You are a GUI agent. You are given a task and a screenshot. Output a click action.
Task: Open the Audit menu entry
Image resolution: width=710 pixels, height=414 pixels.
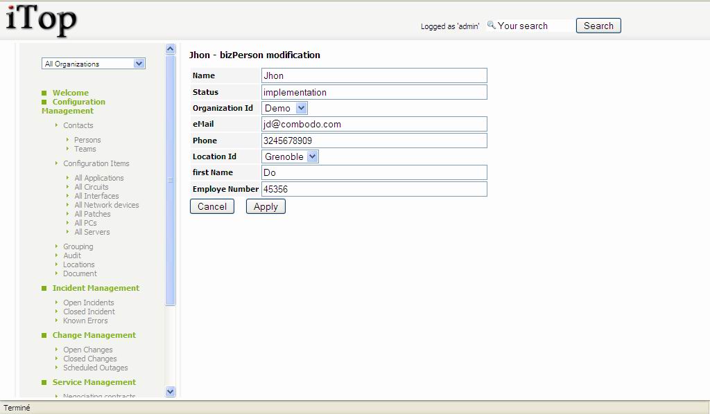pos(72,255)
